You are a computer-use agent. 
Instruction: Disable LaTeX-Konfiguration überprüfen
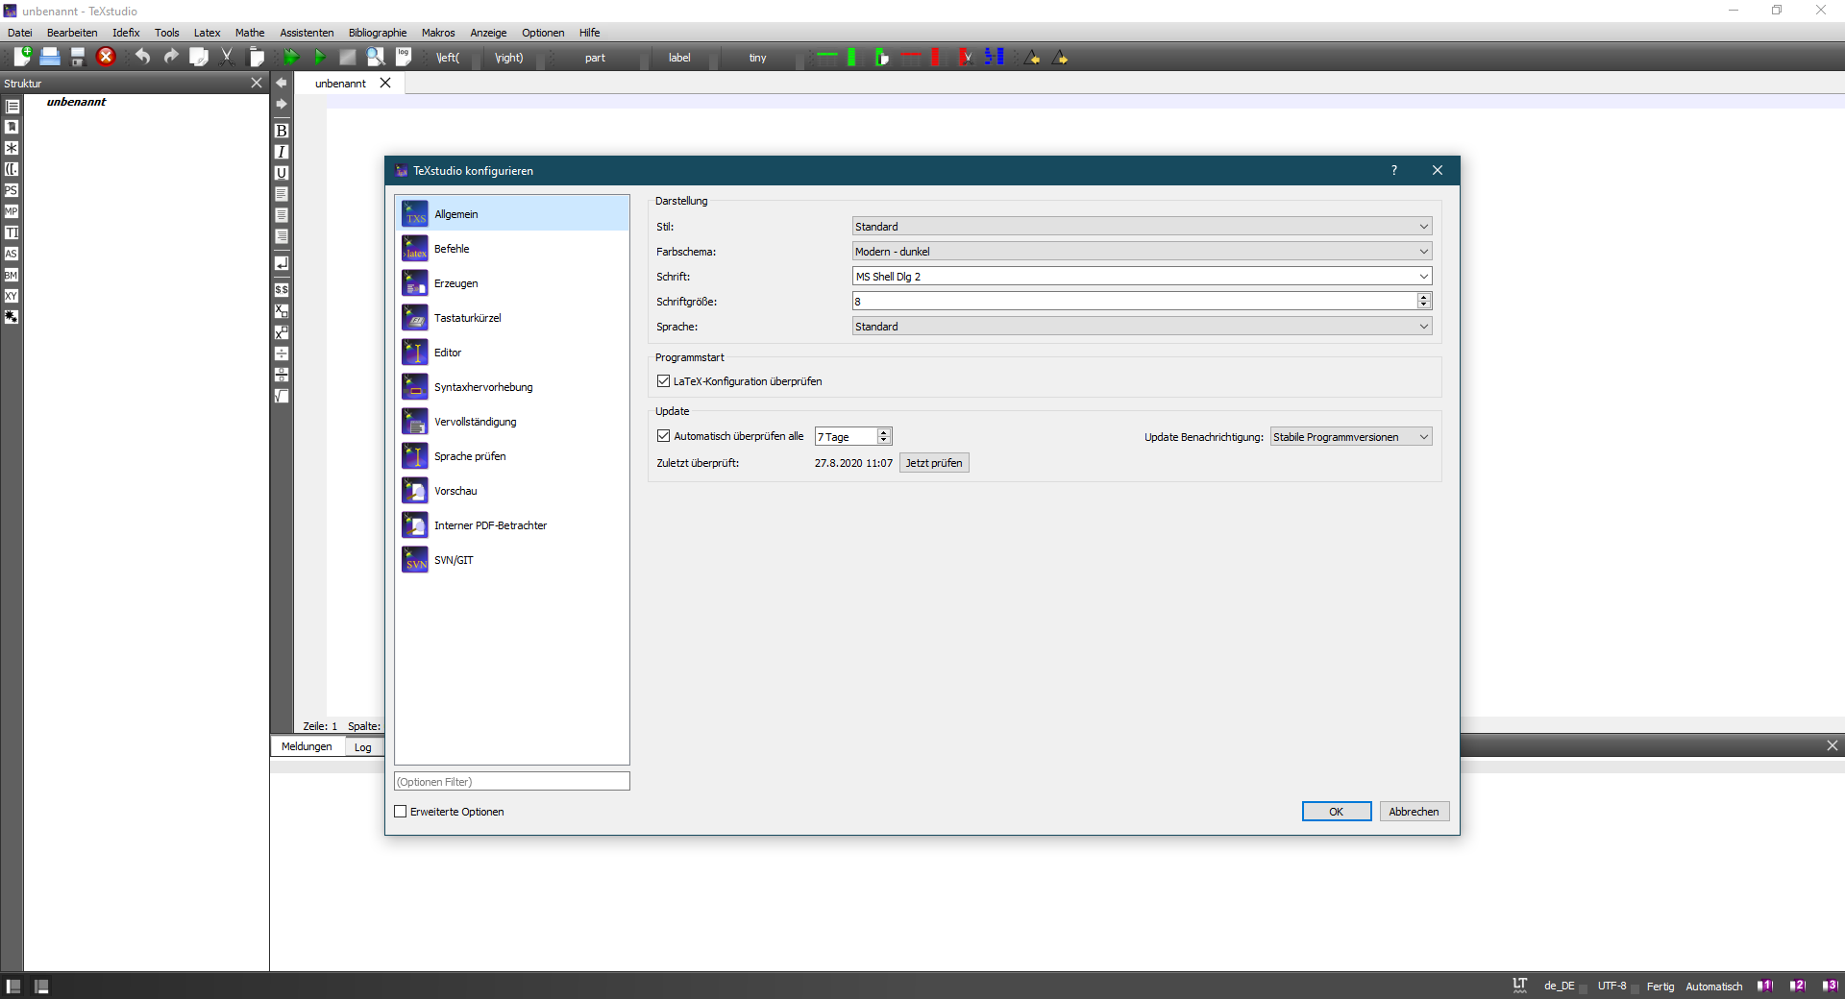click(664, 381)
